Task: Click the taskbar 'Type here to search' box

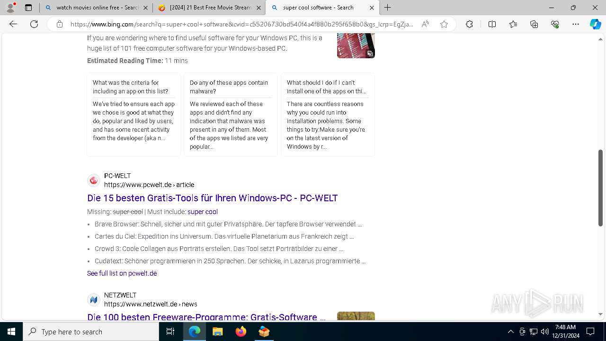Action: 91,332
